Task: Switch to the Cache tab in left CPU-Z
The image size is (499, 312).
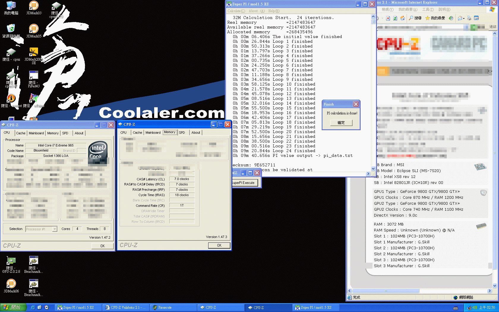Action: [x=20, y=133]
